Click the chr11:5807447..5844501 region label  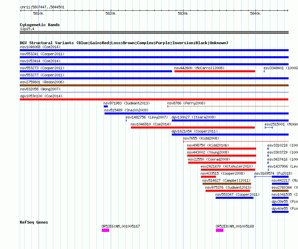tap(42, 7)
